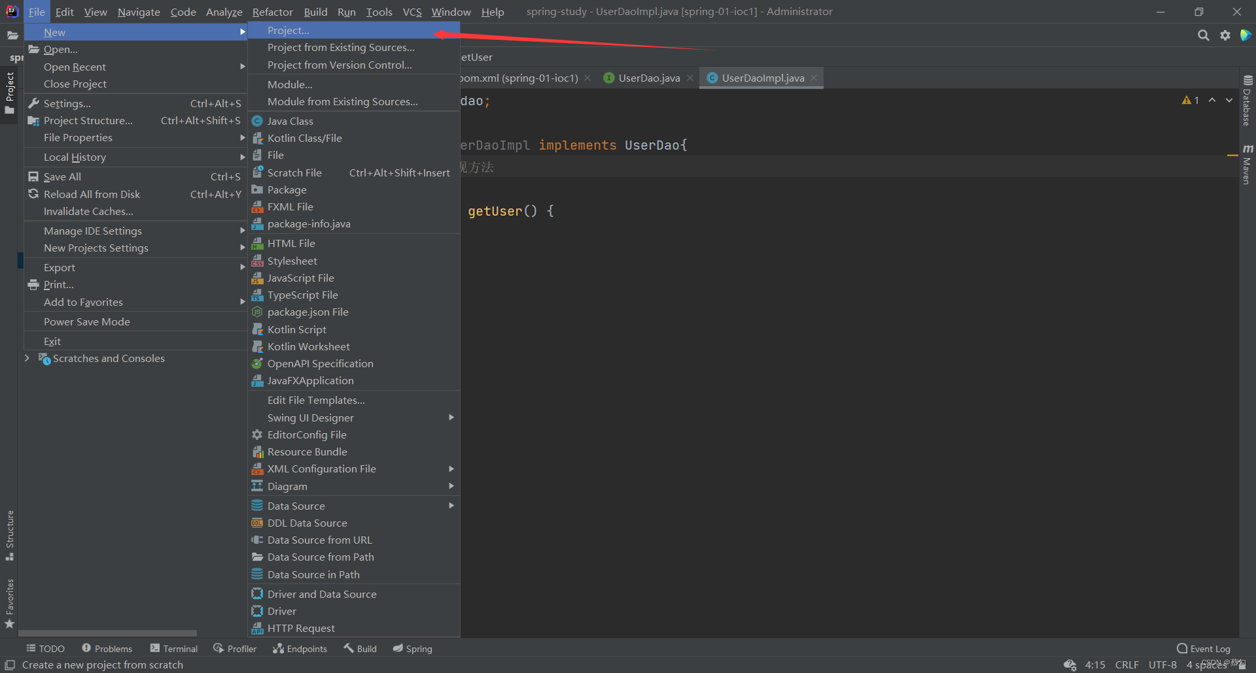The width and height of the screenshot is (1256, 673).
Task: Expand the XML Configuration File submenu
Action: 354,468
